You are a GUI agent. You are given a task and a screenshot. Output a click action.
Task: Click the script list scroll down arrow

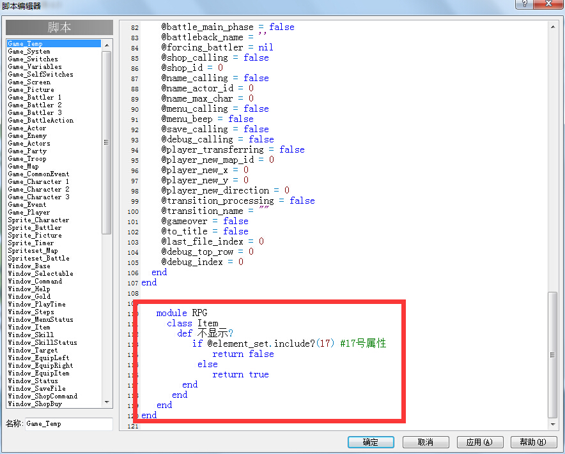(x=107, y=402)
